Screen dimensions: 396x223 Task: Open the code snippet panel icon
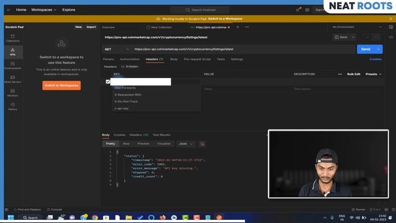click(390, 37)
